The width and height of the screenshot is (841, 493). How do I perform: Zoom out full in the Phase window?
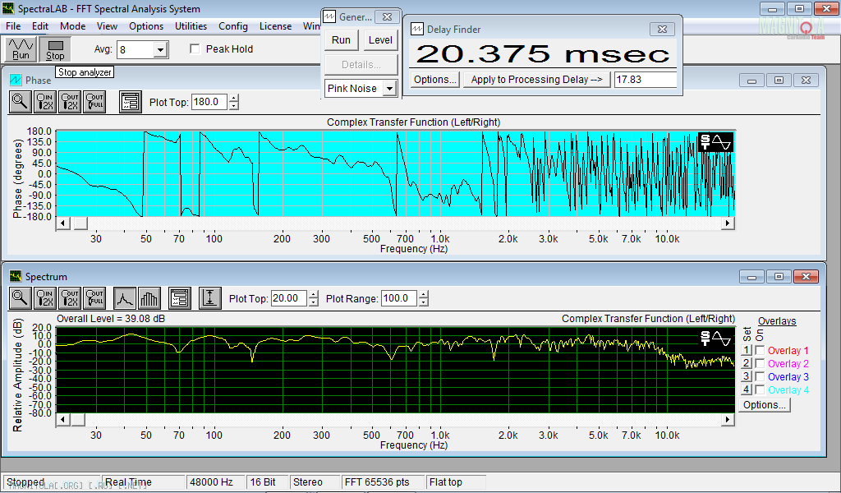(95, 103)
